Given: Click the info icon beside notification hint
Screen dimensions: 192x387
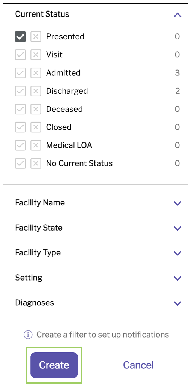Looking at the screenshot, I should [28, 334].
